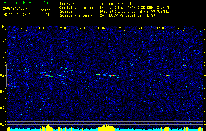
Task: Click the 2el-HB9CV Vertical antenna text
Action: 127,15
